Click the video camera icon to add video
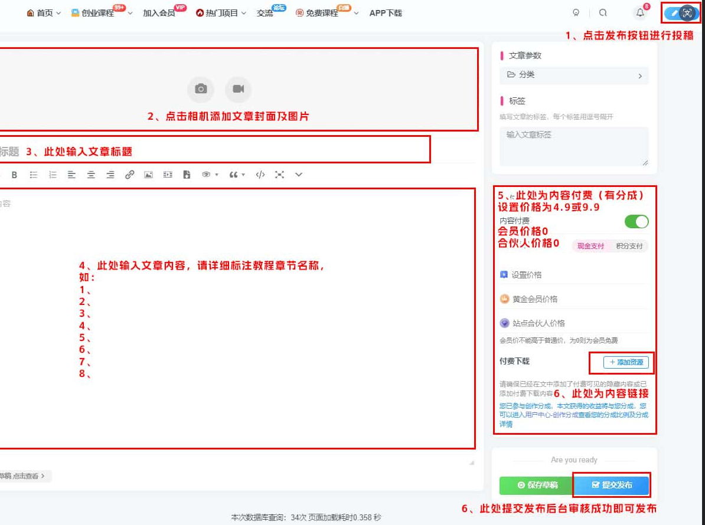 coord(239,89)
